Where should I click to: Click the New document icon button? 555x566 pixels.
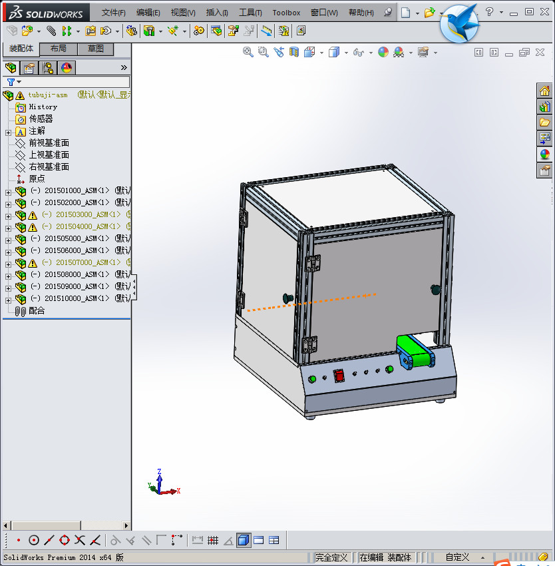[406, 13]
